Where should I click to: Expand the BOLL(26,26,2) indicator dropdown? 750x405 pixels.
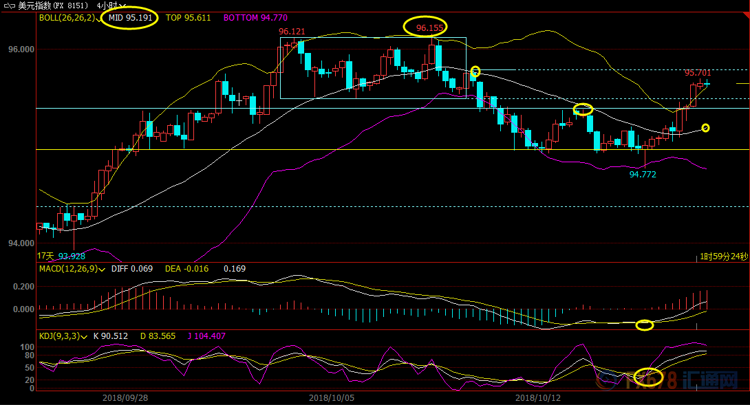tap(98, 19)
